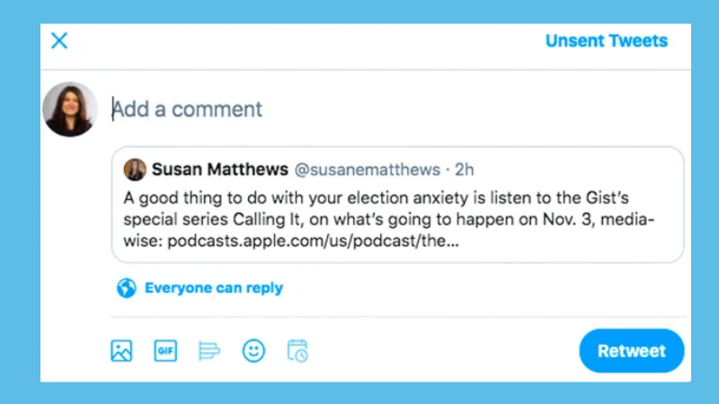Click Susan Matthews' small profile picture
The image size is (719, 404).
[x=135, y=170]
